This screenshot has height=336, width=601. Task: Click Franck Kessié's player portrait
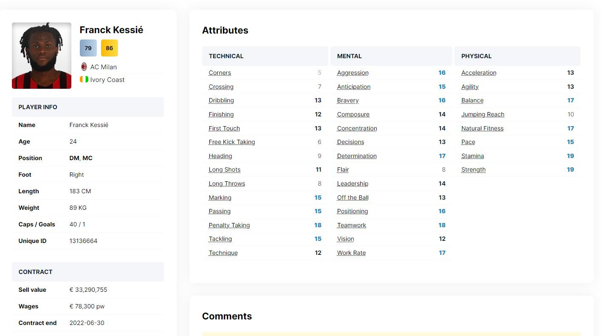42,56
